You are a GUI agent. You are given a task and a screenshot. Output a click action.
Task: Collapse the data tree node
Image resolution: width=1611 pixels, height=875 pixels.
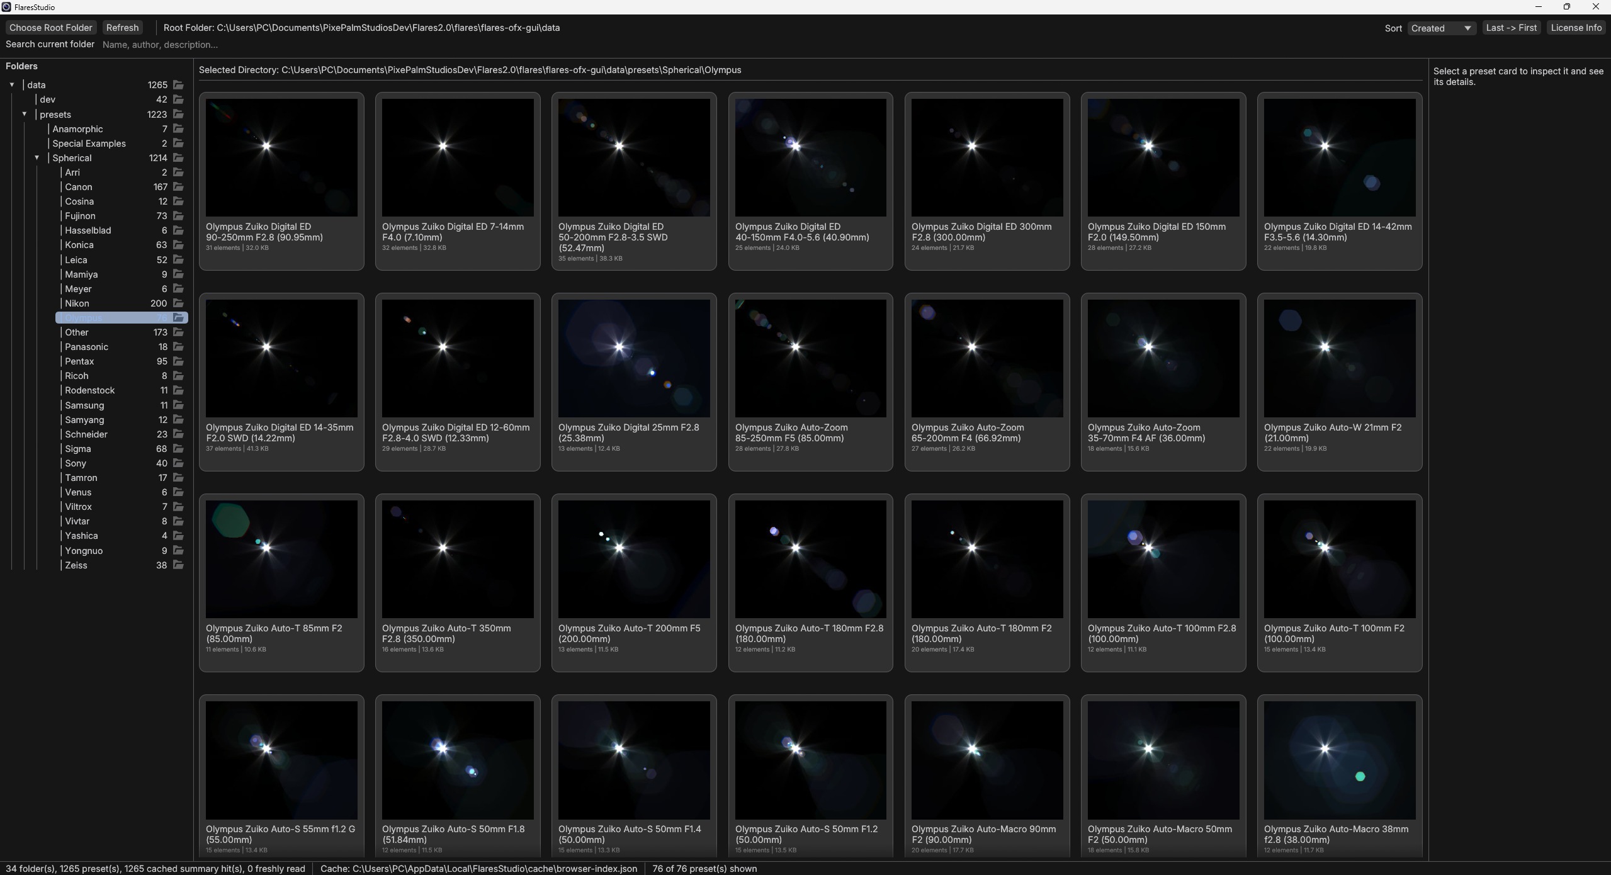click(12, 85)
